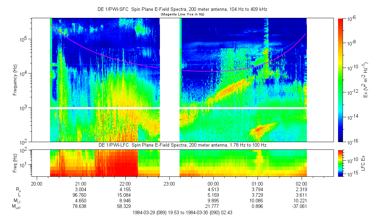
Task: Click the Magenta Line Fce subtitle
Action: coord(182,14)
